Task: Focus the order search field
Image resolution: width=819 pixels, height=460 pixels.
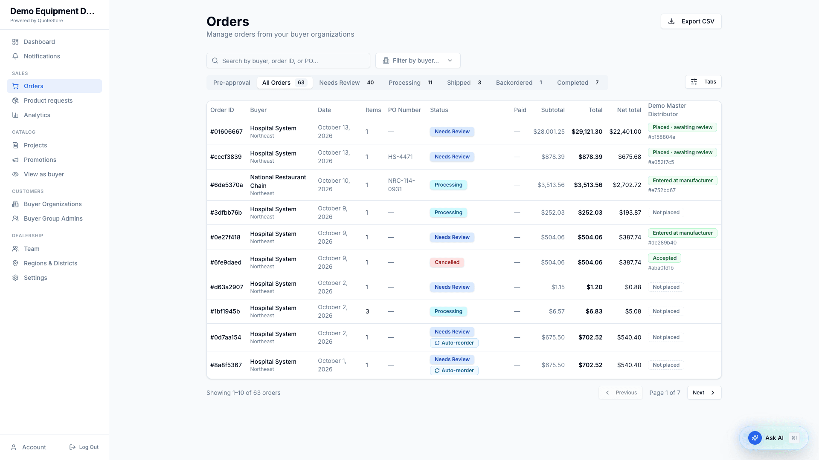Action: [288, 60]
